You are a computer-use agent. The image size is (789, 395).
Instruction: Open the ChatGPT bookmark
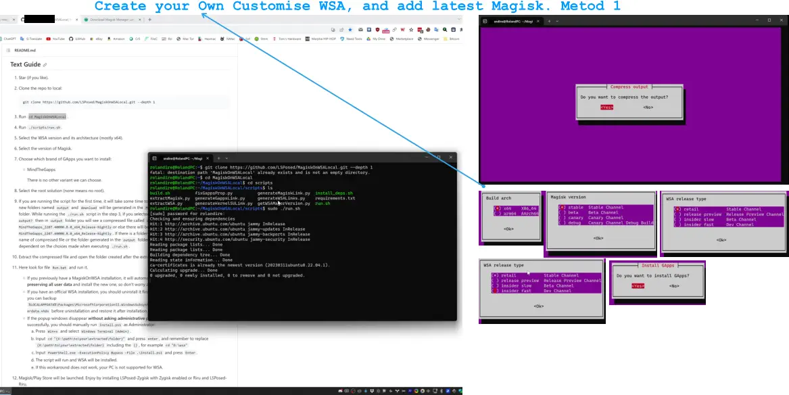(8, 39)
